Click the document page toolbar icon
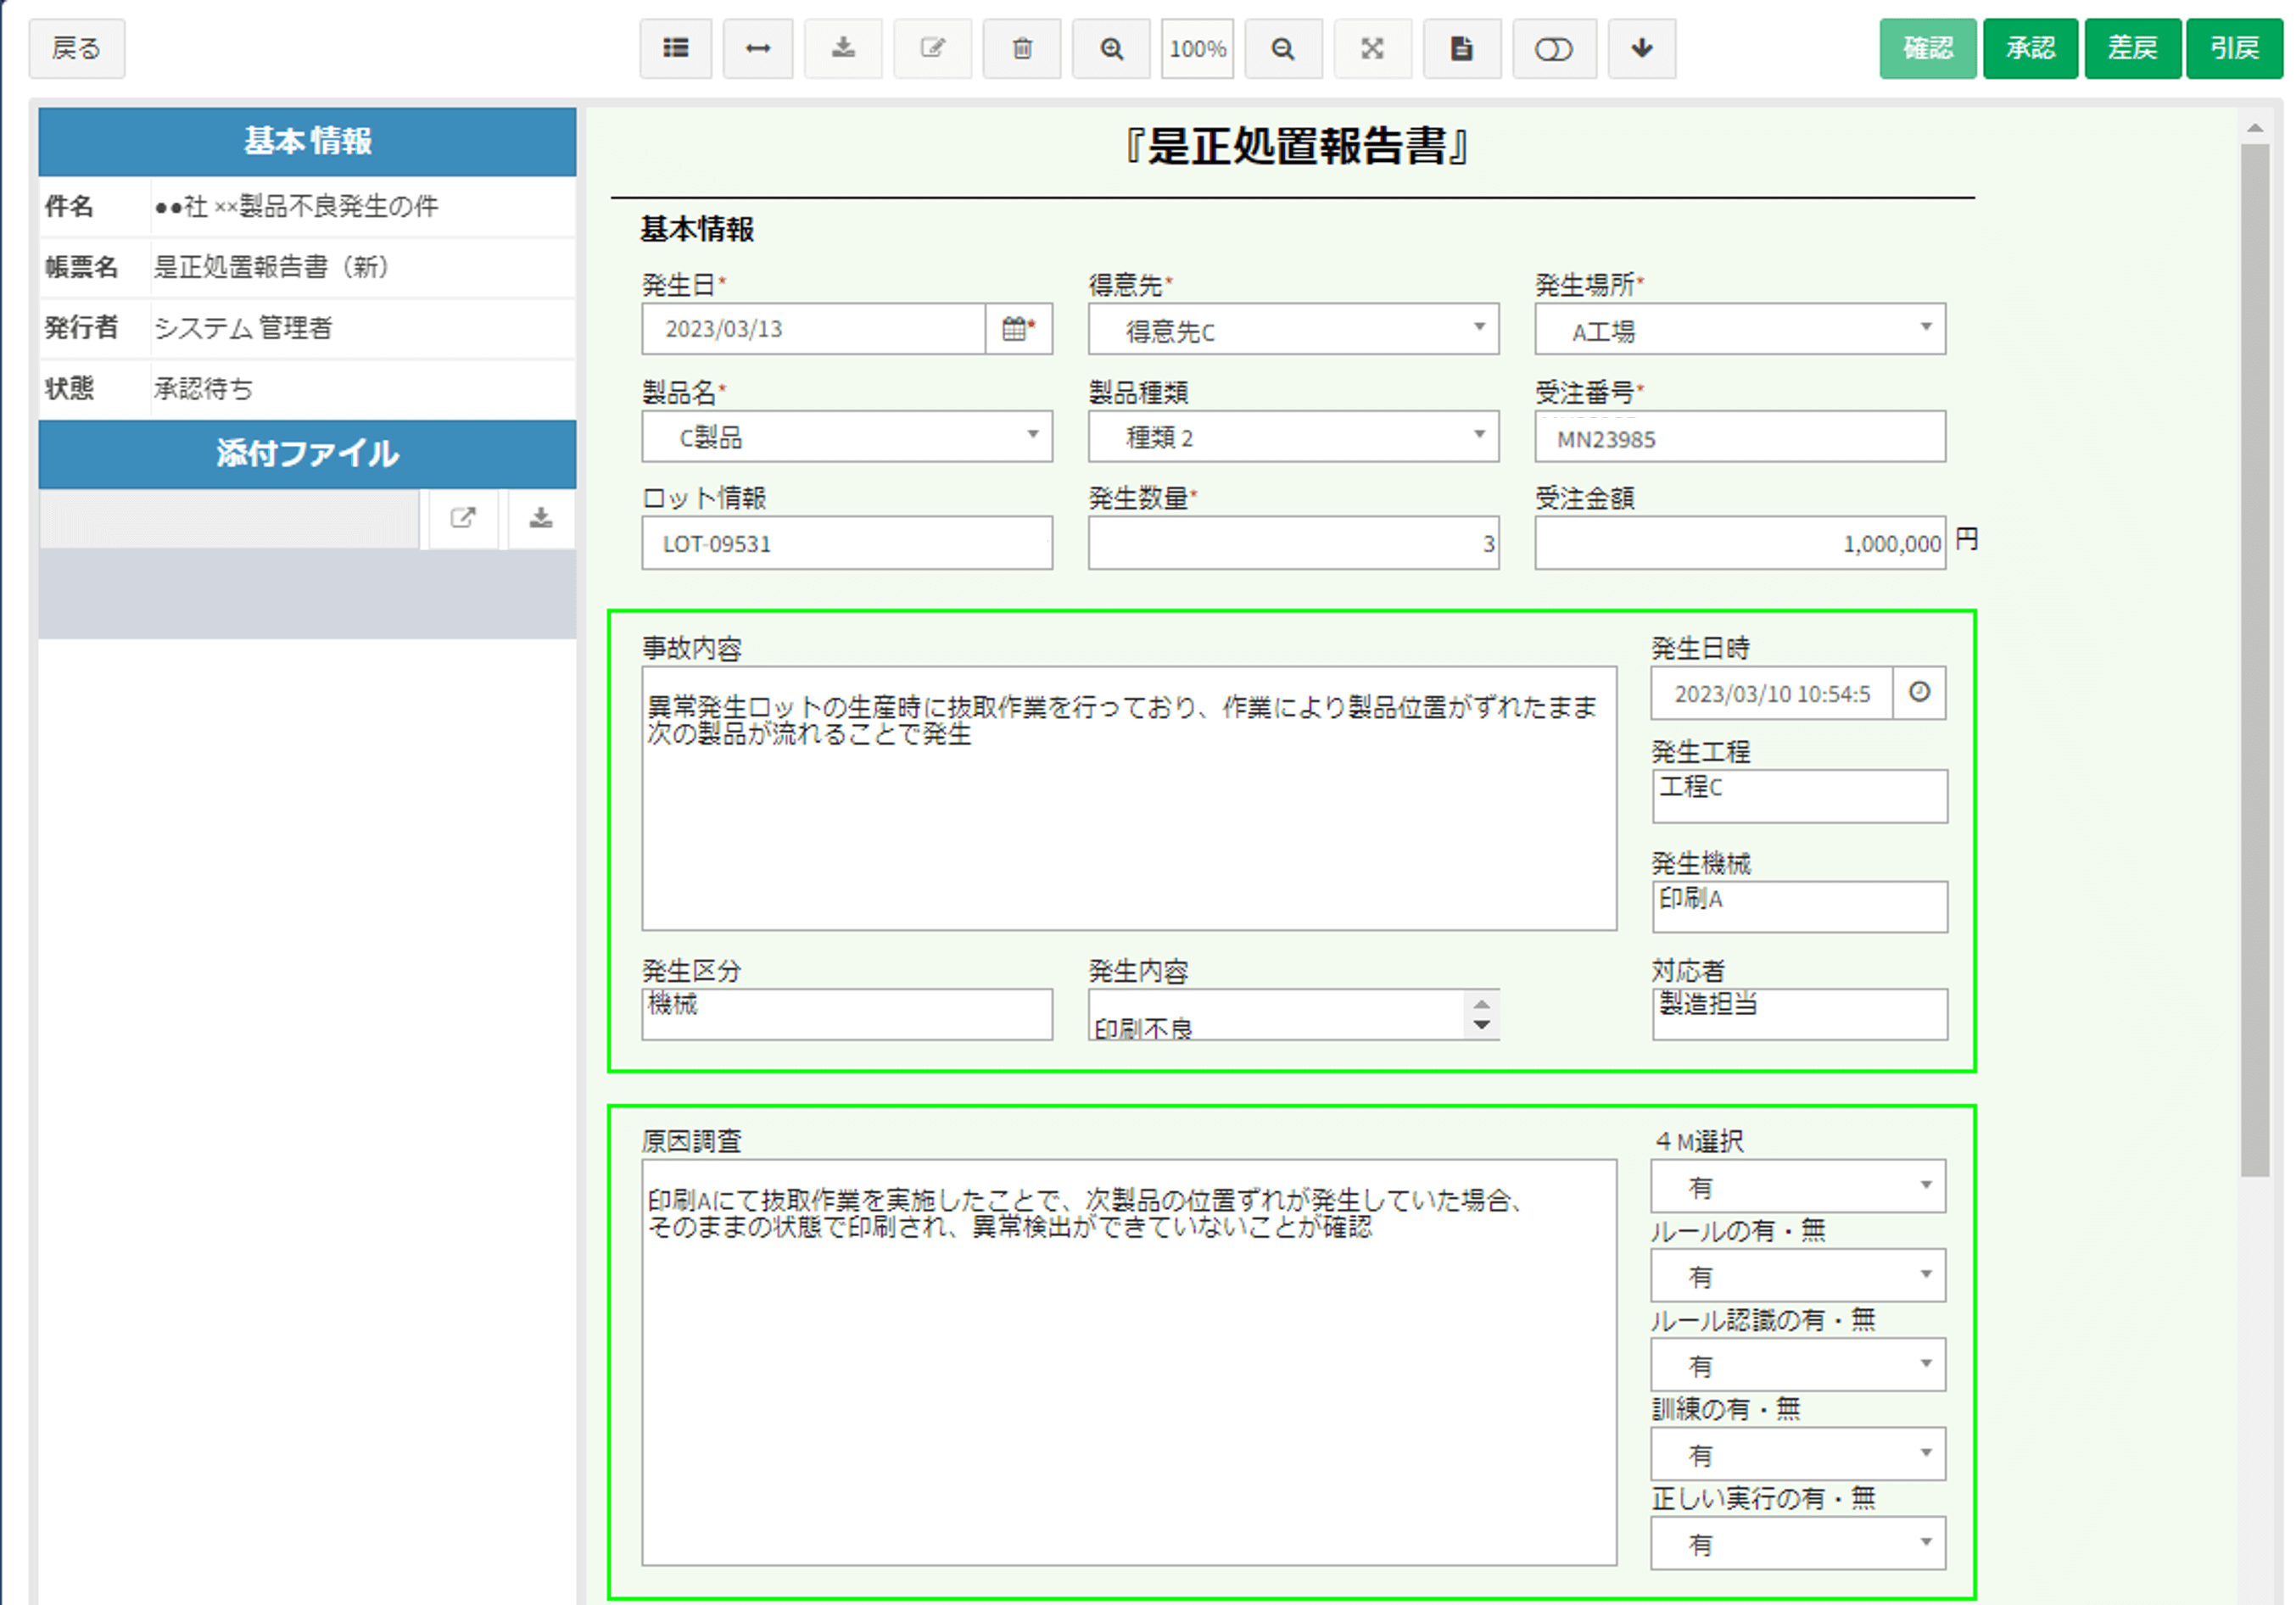The width and height of the screenshot is (2296, 1605). 1462,49
